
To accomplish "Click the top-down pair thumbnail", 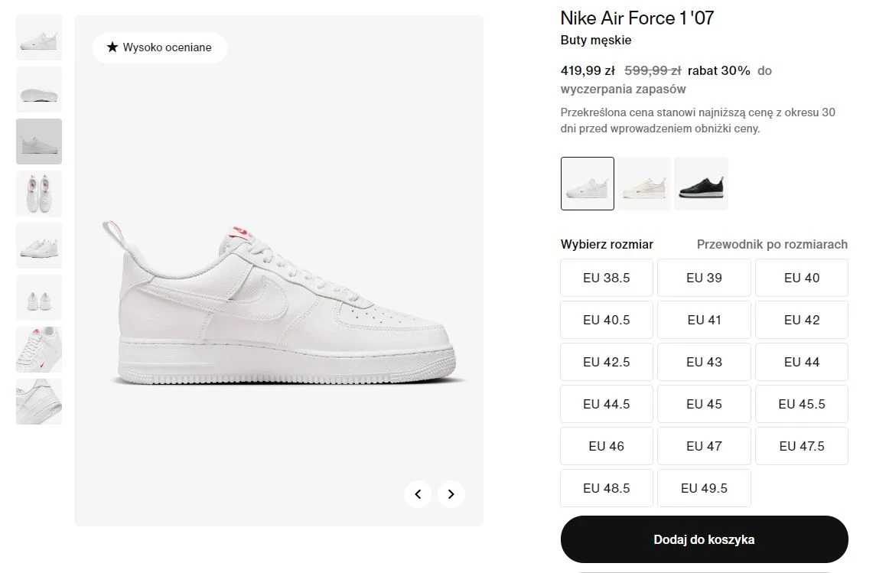I will pyautogui.click(x=38, y=193).
